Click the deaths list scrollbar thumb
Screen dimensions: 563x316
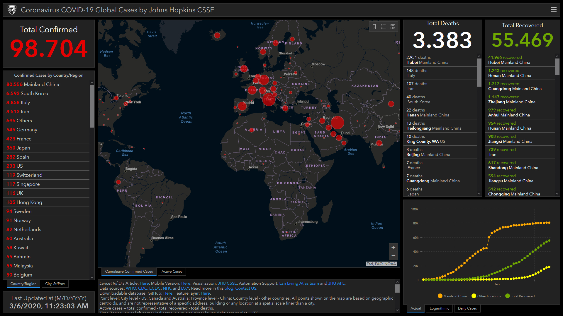pyautogui.click(x=479, y=73)
